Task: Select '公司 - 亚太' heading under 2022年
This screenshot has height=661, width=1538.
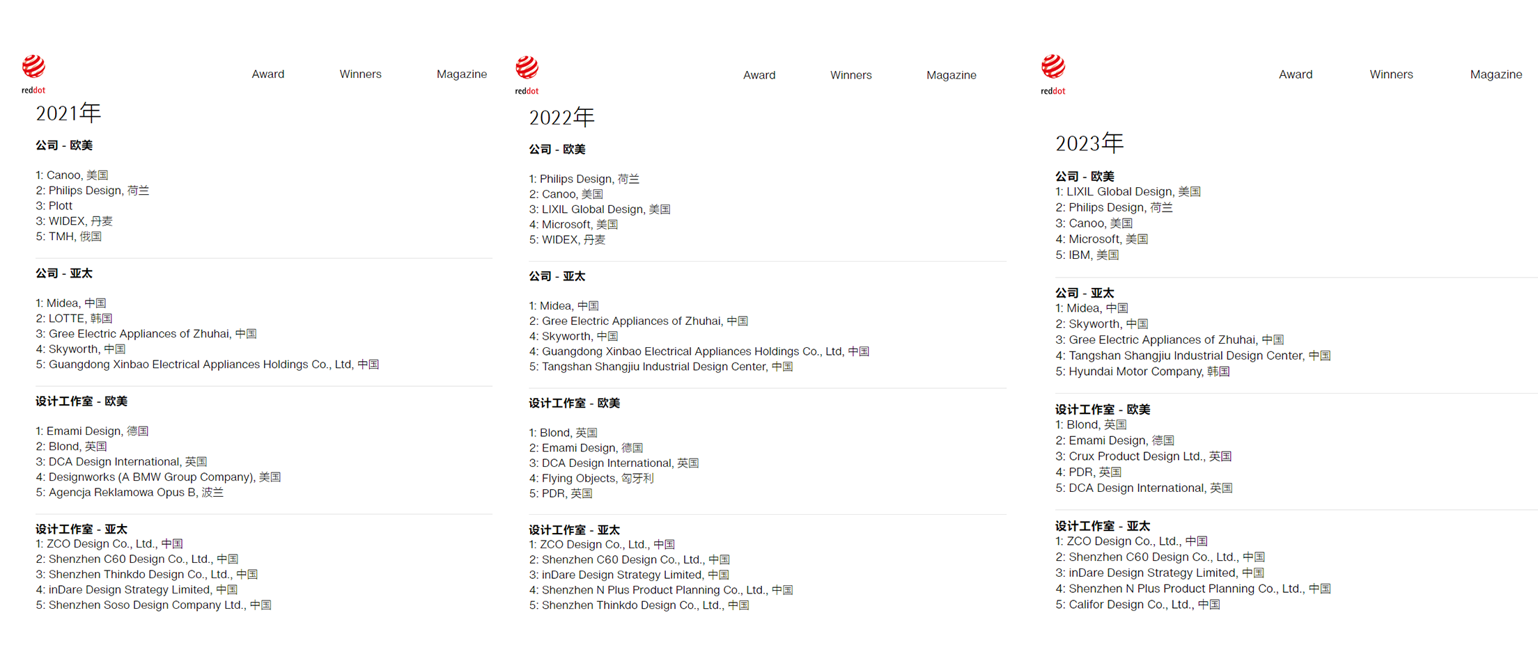Action: point(557,276)
